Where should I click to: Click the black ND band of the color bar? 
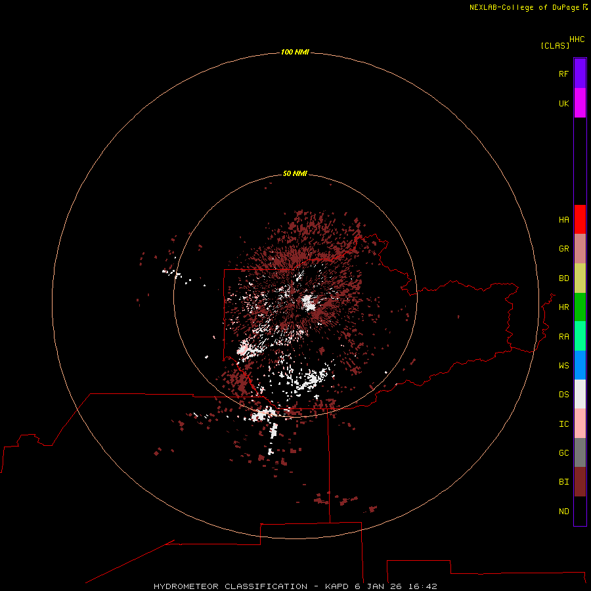[580, 511]
